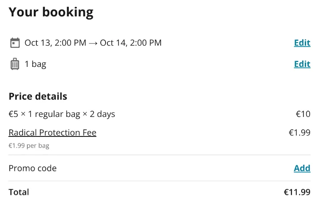This screenshot has width=327, height=202.
Task: Click the €1.99 protection fee amount
Action: [299, 132]
